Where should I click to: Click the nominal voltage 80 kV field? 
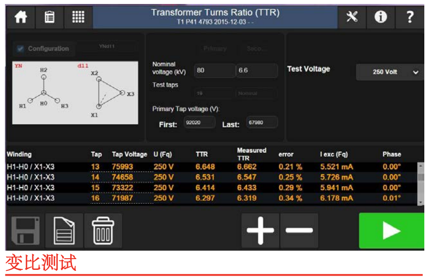(x=214, y=71)
